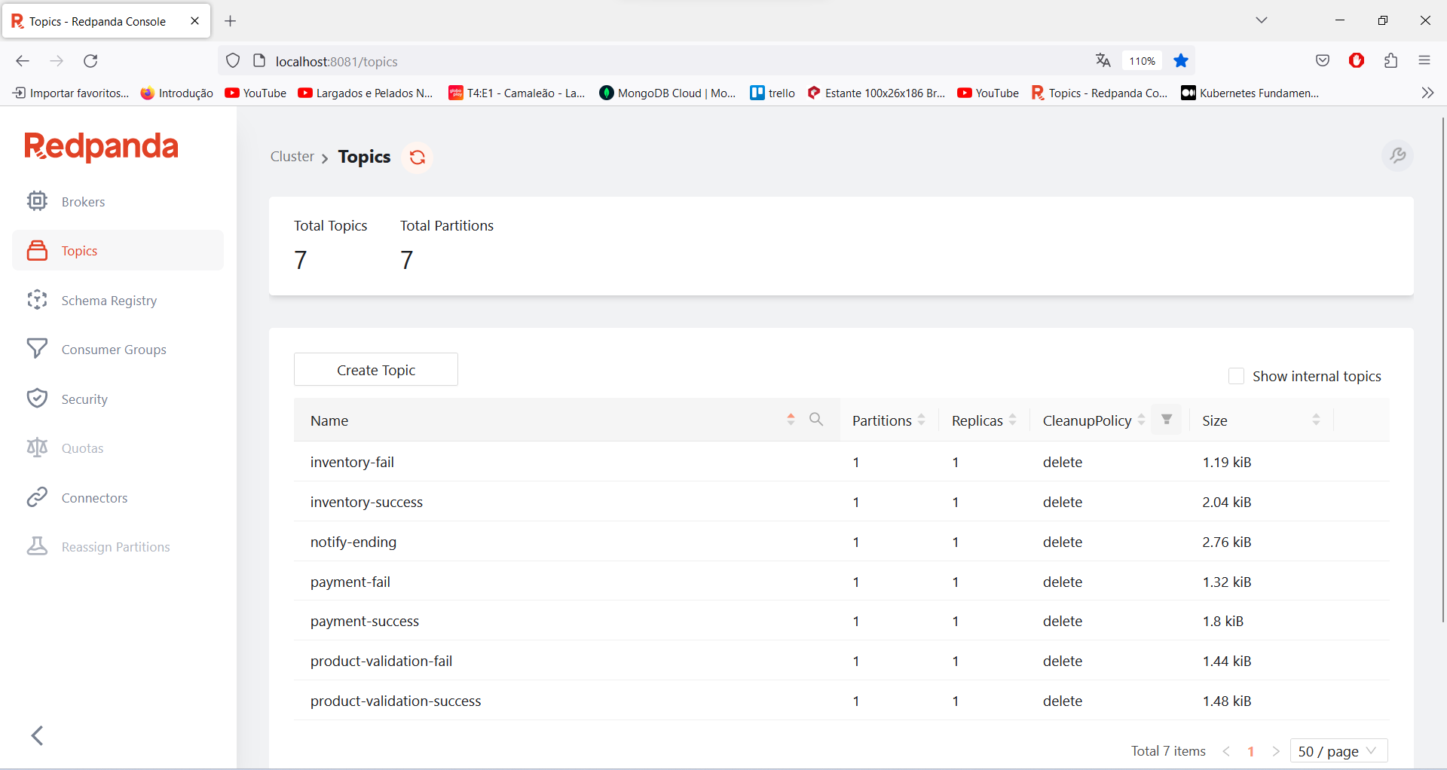Open a new browser tab
Image resolution: width=1447 pixels, height=770 pixels.
click(x=231, y=21)
